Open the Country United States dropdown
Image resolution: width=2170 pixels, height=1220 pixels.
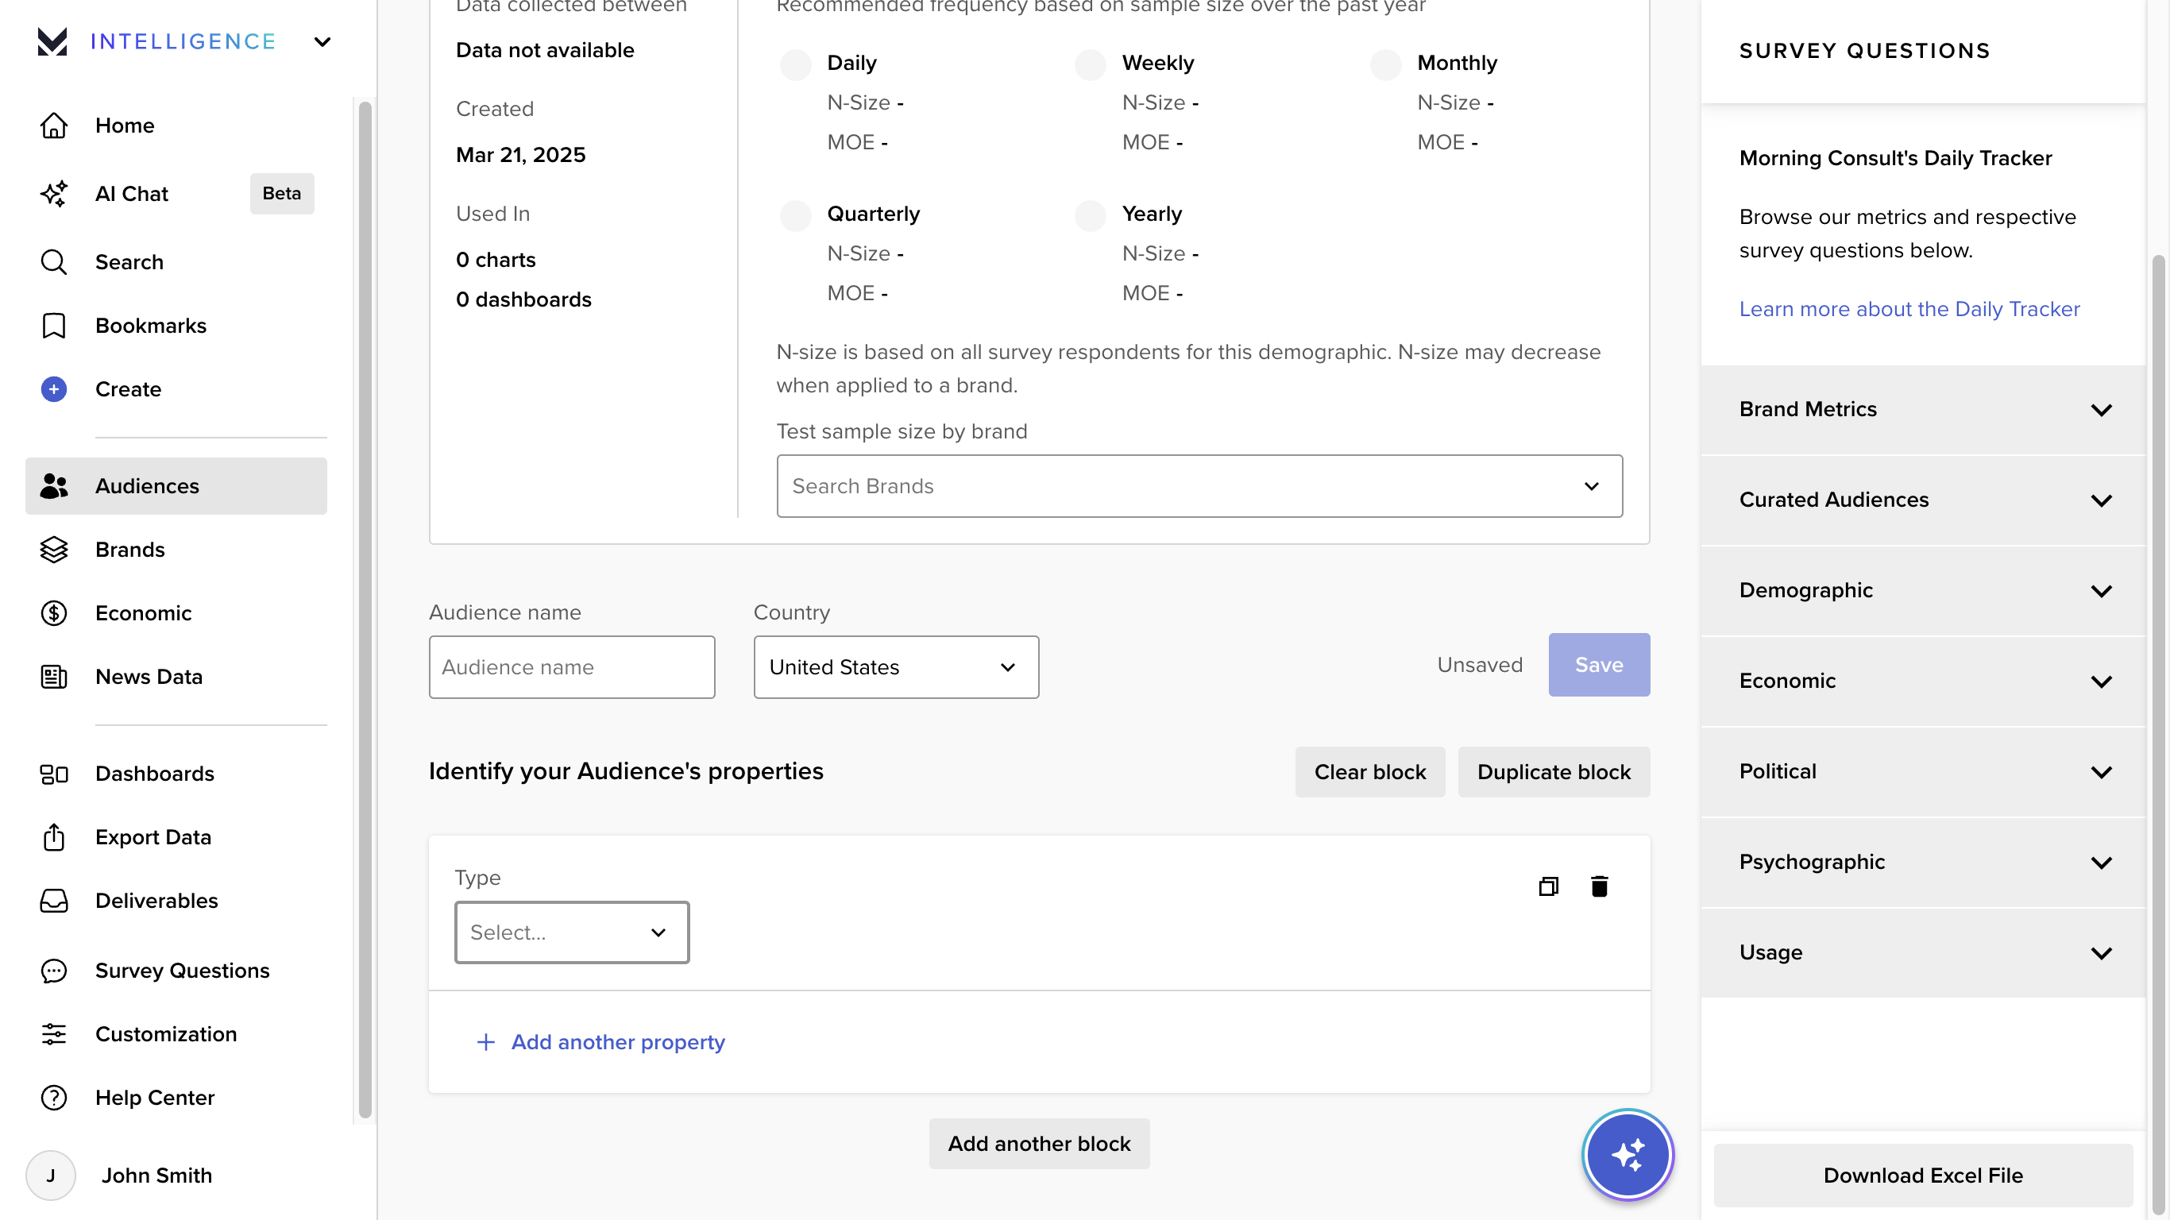[895, 666]
